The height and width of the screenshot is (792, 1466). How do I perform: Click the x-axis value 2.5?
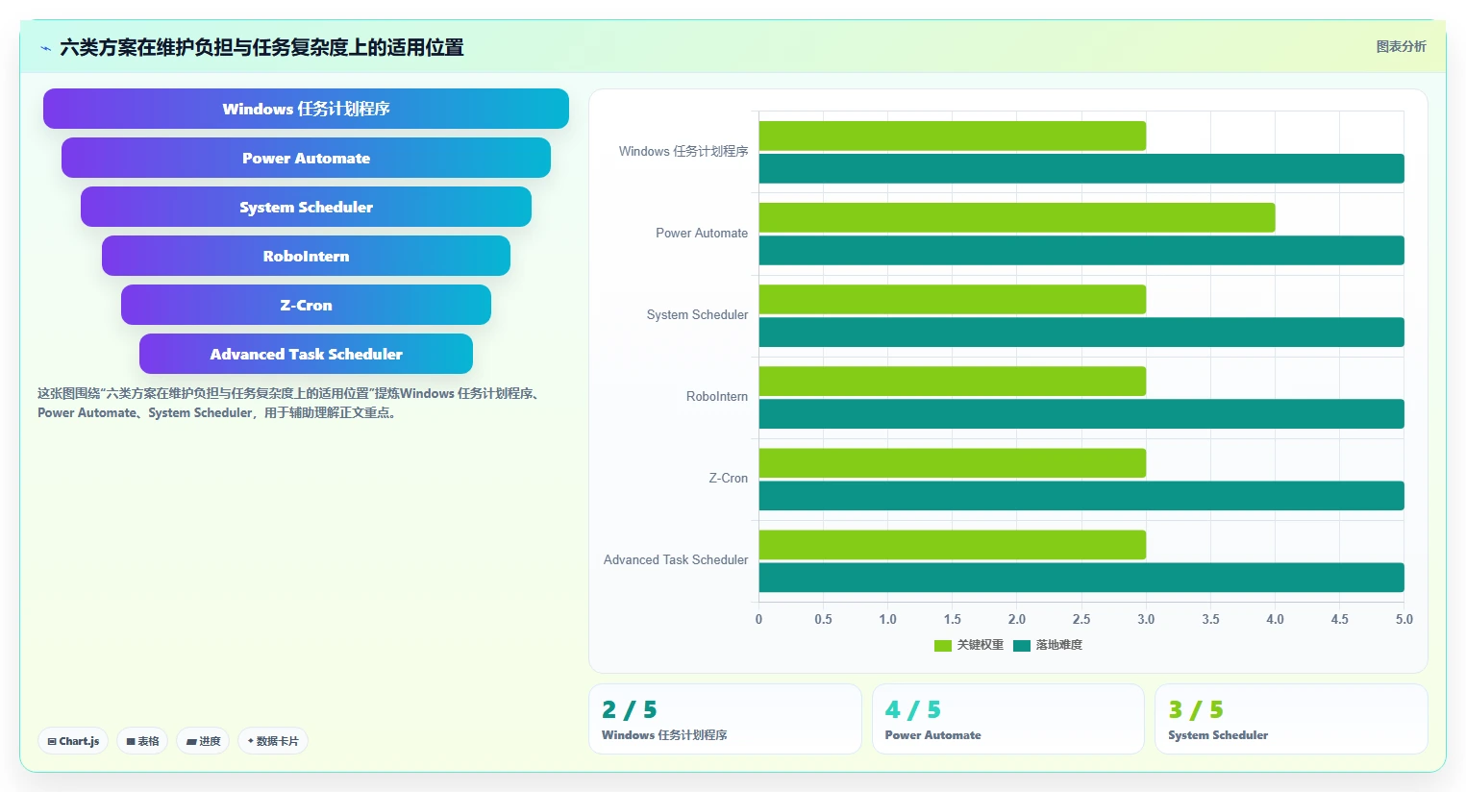click(1081, 619)
